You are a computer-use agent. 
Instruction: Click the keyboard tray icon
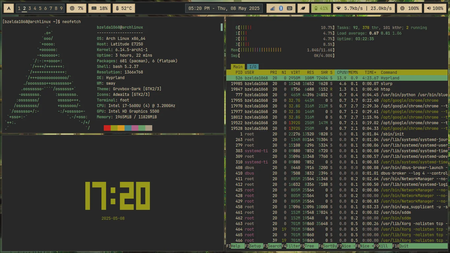290,8
